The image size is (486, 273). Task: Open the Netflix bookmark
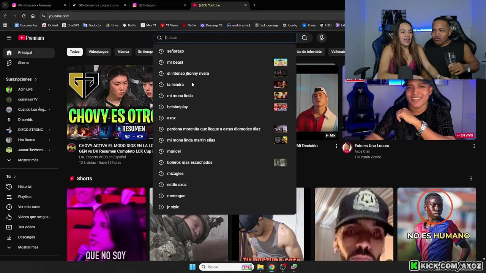click(189, 25)
